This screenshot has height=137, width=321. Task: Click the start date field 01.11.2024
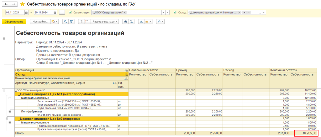coord(15,13)
